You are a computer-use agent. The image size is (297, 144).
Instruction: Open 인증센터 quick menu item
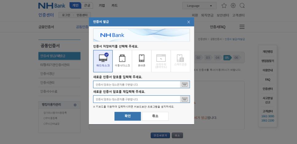(x=268, y=89)
